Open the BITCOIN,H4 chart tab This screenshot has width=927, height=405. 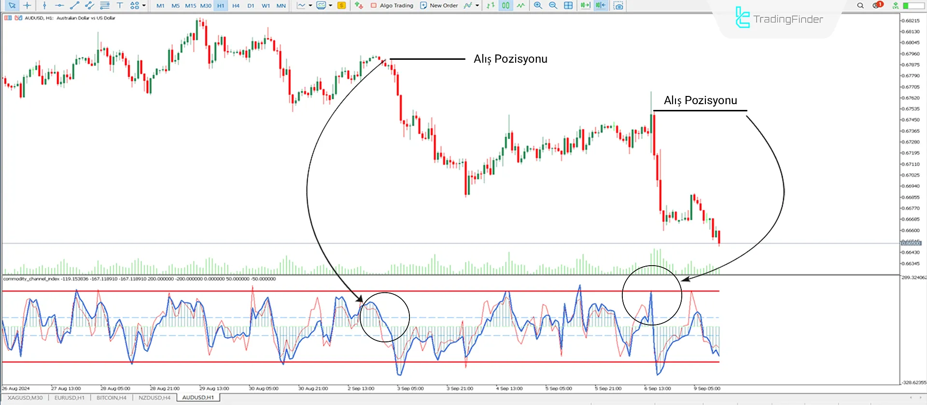[111, 398]
